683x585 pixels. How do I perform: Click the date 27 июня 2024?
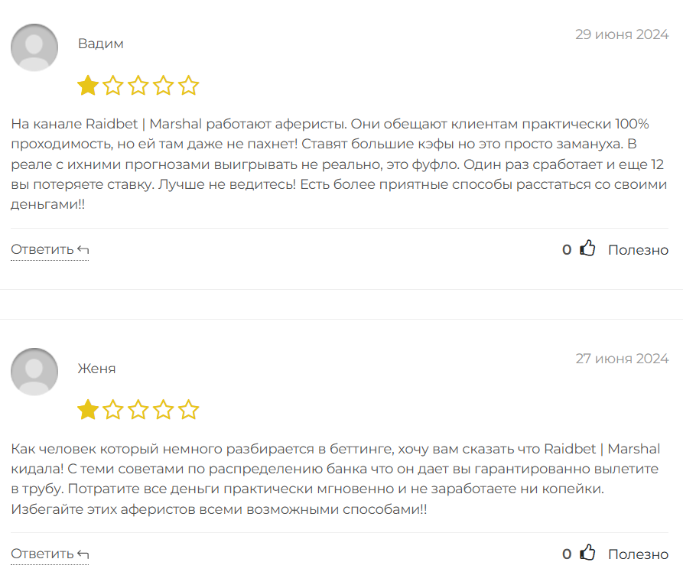pos(622,359)
